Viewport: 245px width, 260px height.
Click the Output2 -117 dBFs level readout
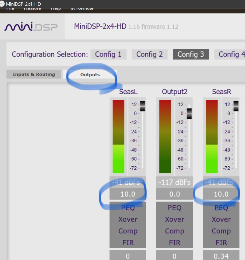click(174, 182)
